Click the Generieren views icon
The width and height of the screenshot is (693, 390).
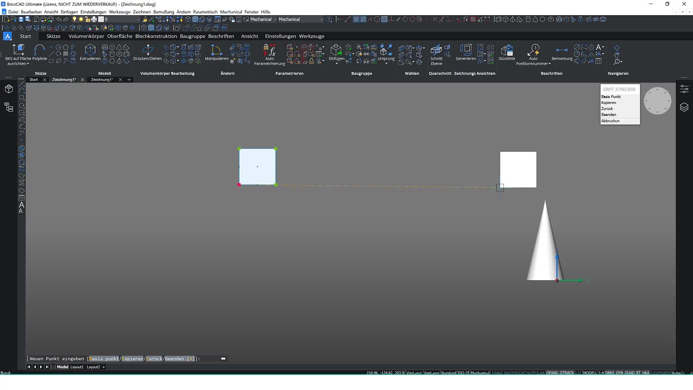point(466,50)
